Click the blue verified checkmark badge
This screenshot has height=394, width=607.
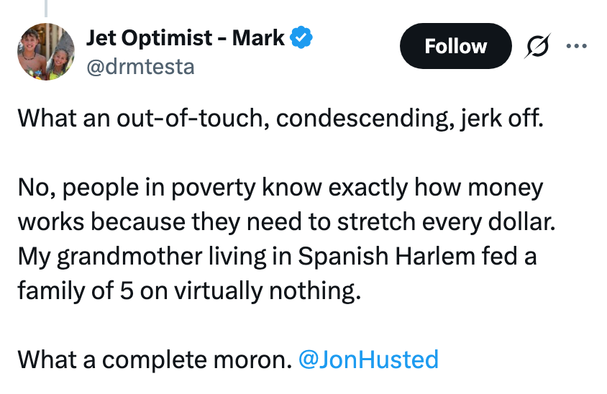pos(299,37)
